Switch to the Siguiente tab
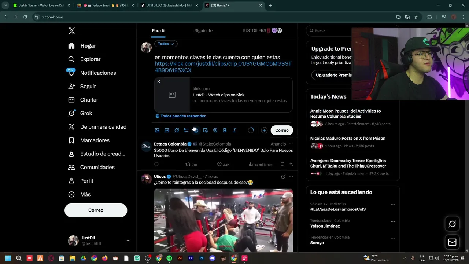The width and height of the screenshot is (469, 264). coord(203,30)
